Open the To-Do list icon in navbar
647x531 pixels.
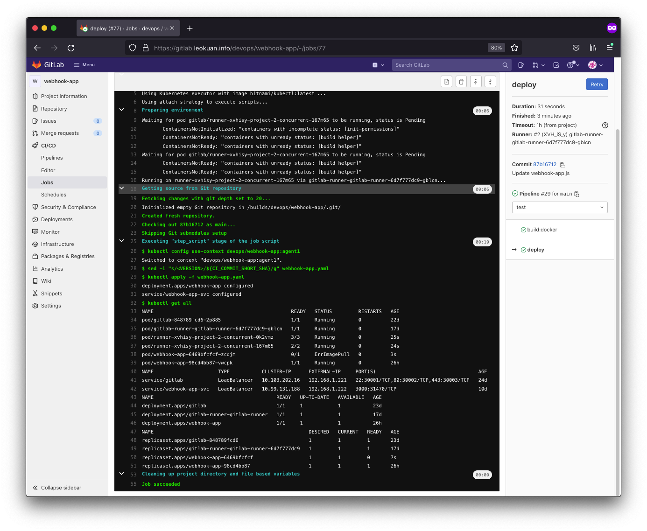point(556,65)
